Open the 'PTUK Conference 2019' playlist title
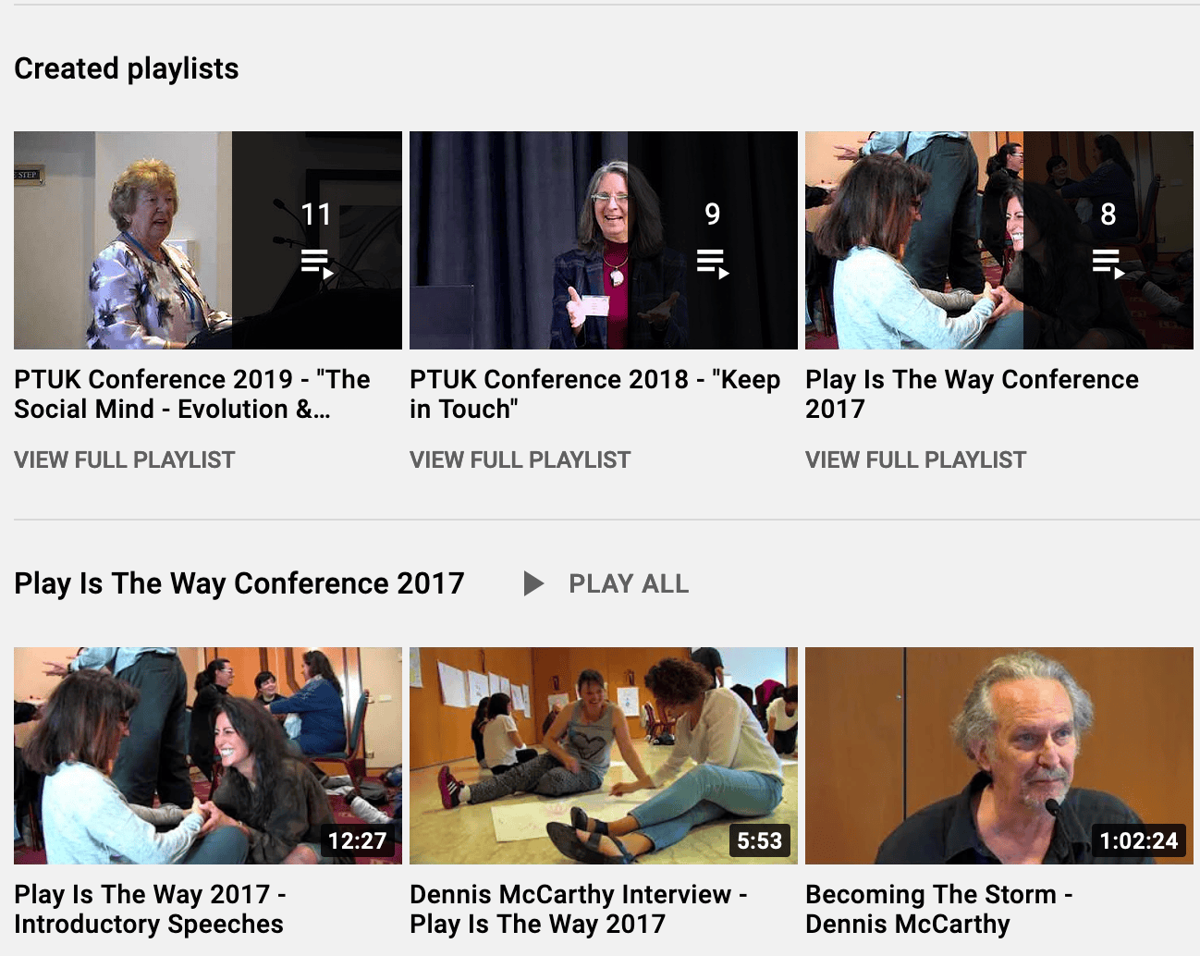Viewport: 1200px width, 956px height. click(192, 394)
